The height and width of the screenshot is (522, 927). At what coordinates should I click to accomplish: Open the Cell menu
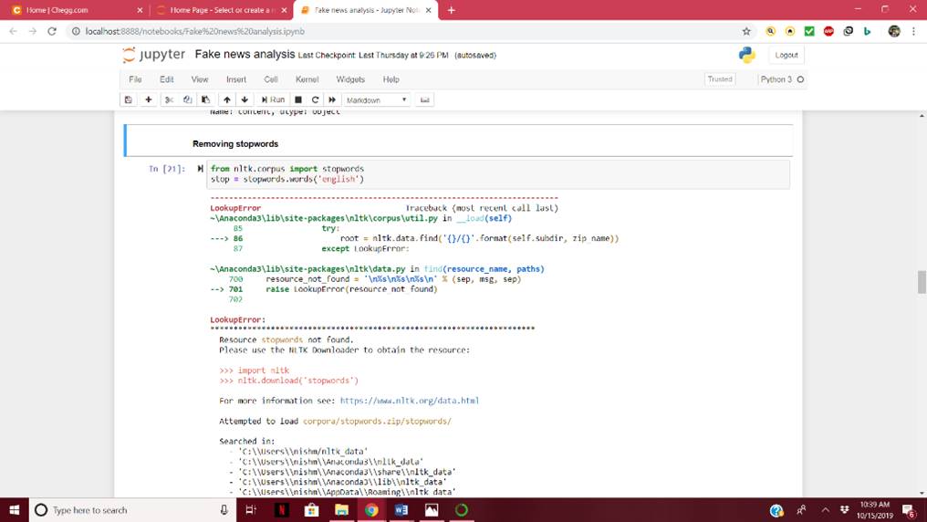[x=271, y=79]
